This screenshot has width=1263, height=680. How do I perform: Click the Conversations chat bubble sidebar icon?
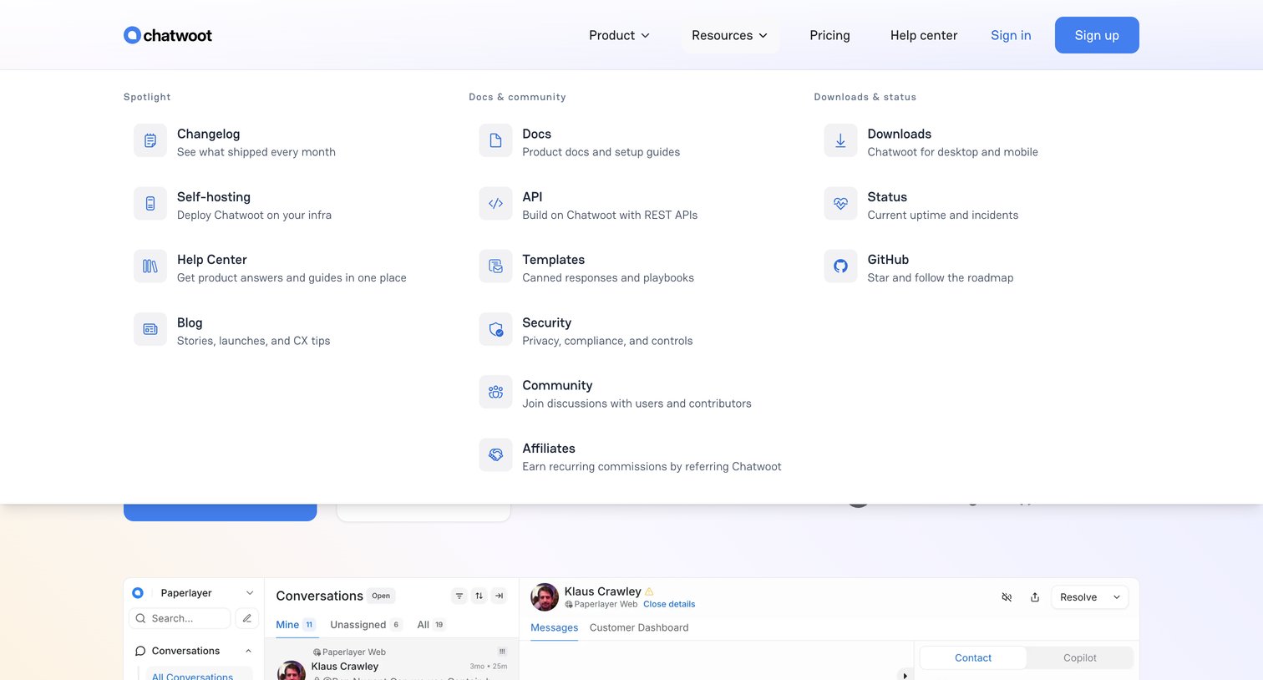pyautogui.click(x=140, y=651)
